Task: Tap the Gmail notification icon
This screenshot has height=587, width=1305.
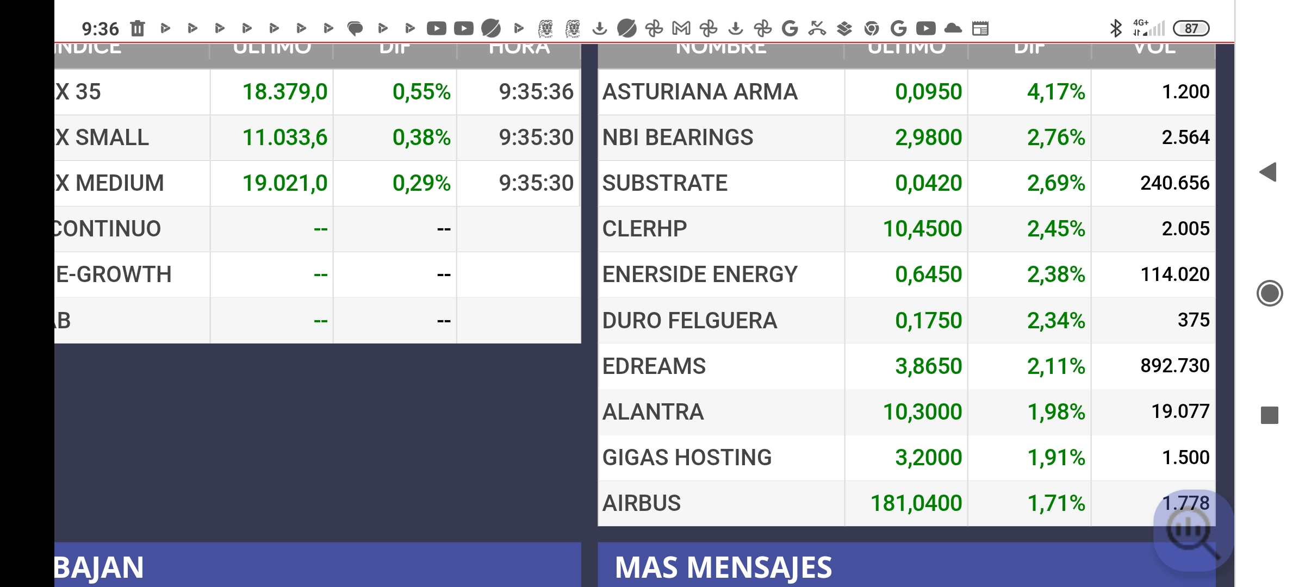Action: pos(681,28)
